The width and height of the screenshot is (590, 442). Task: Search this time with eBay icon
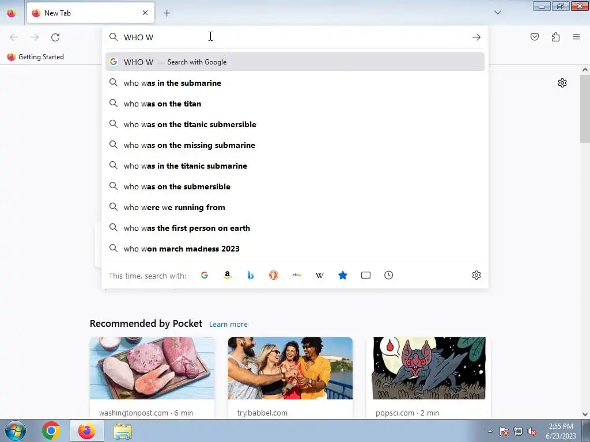click(x=297, y=275)
